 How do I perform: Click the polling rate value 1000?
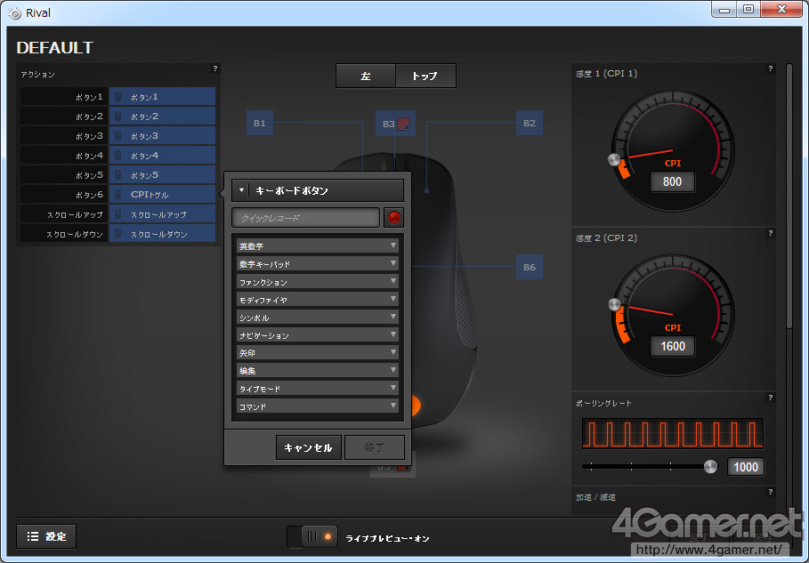[746, 467]
